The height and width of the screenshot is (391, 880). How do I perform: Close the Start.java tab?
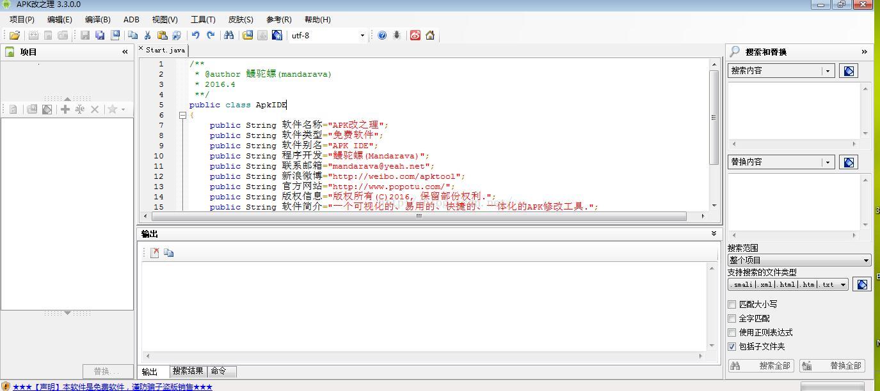click(x=141, y=49)
